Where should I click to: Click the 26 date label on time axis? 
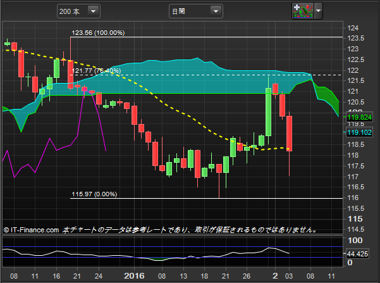247,276
